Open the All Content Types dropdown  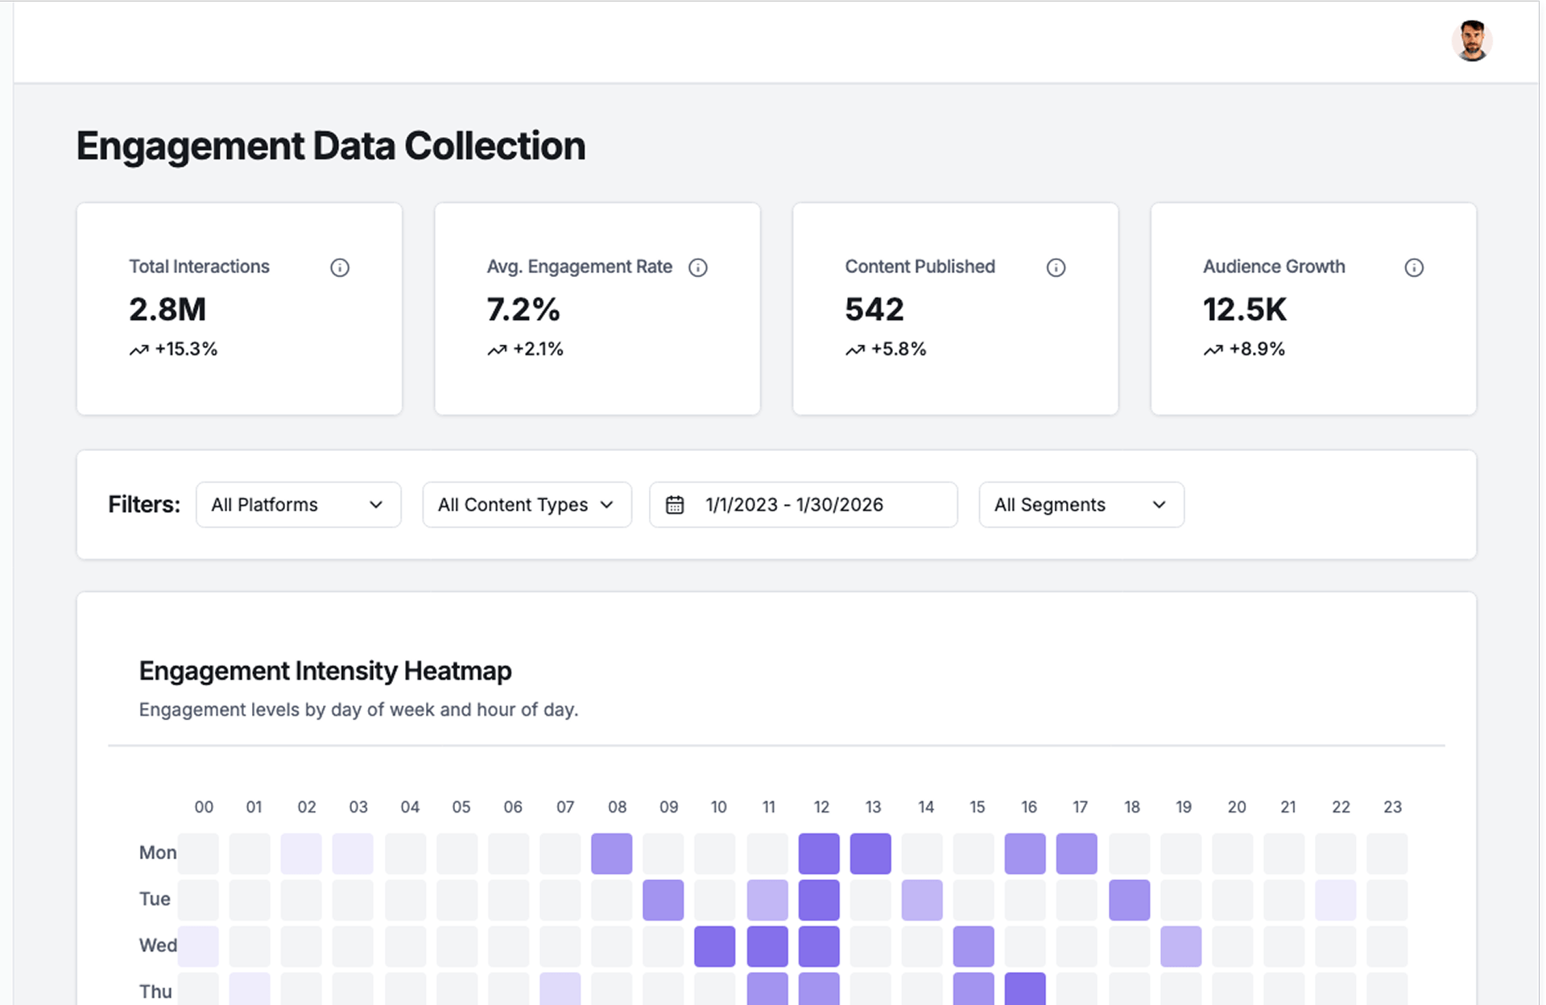pyautogui.click(x=527, y=505)
